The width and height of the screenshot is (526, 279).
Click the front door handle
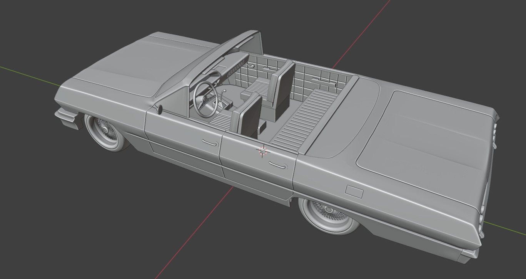(210, 143)
